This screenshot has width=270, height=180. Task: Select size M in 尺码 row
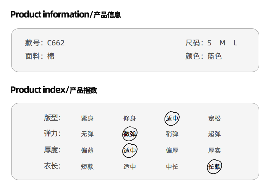tap(222, 43)
